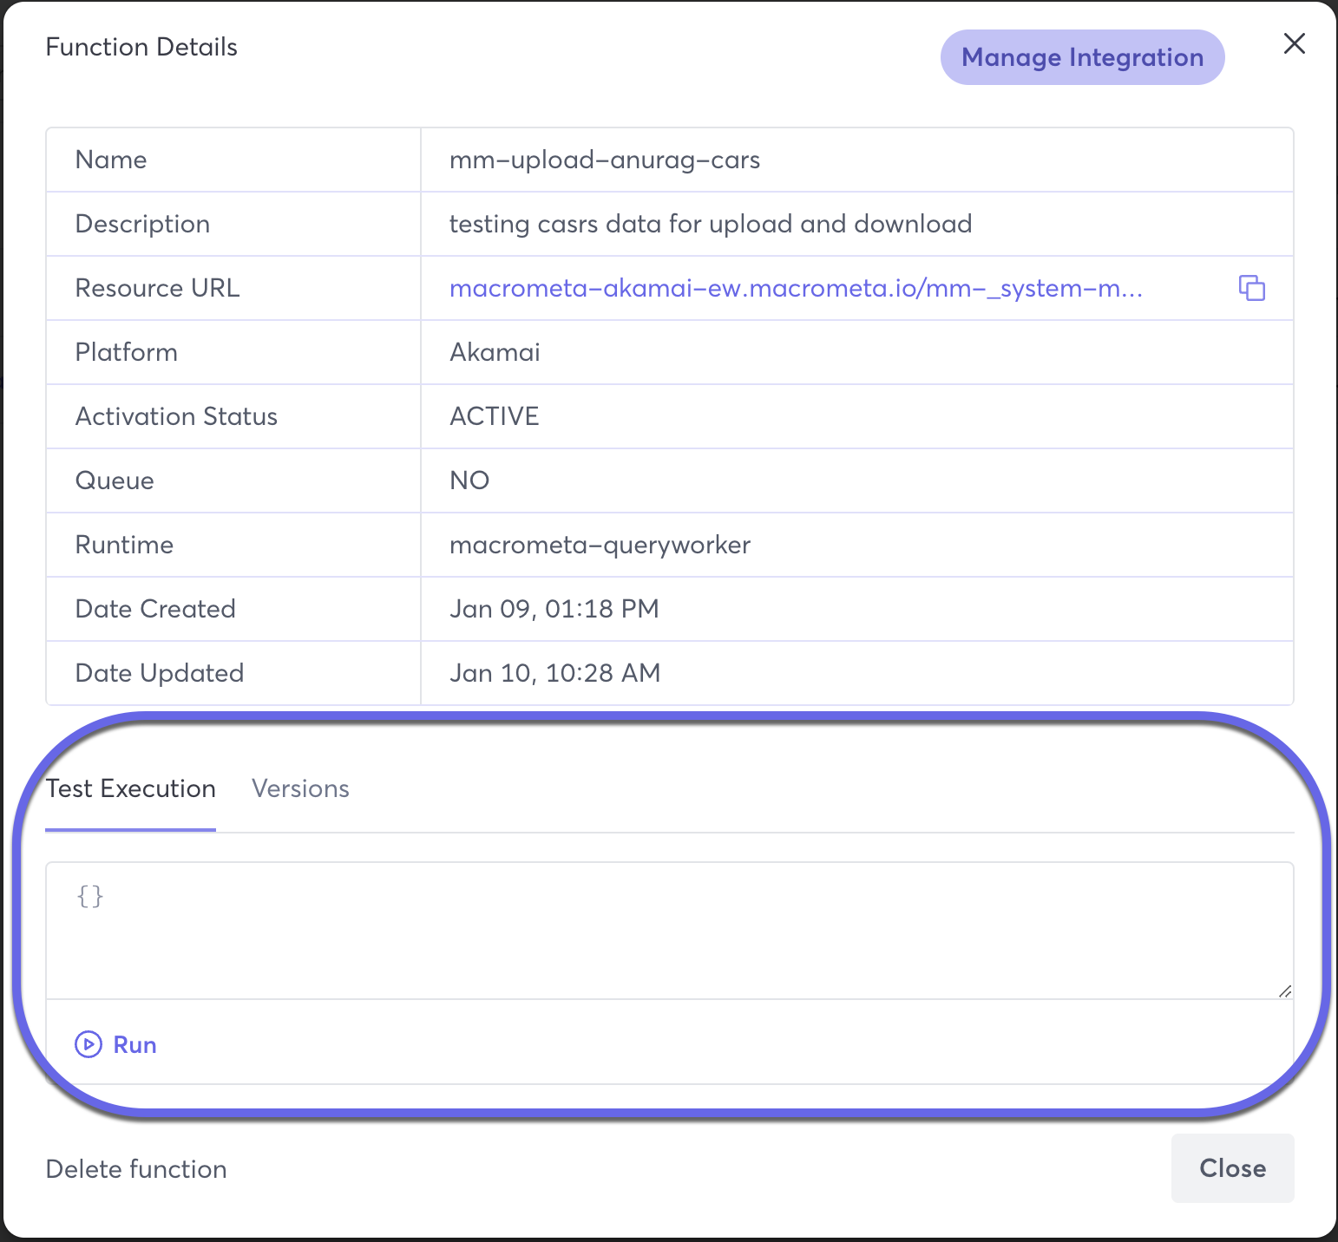The width and height of the screenshot is (1338, 1242).
Task: Click inside the JSON payload text area
Action: (x=668, y=930)
